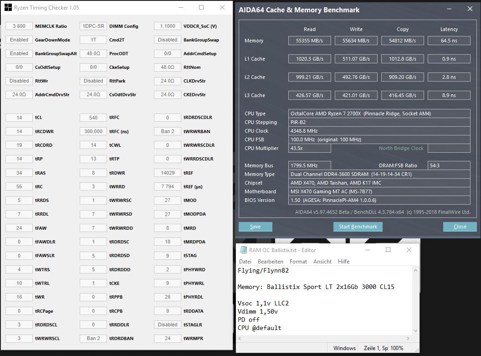481x356 pixels.
Task: Open the Bearbeiten menu in Editor
Action: click(270, 262)
